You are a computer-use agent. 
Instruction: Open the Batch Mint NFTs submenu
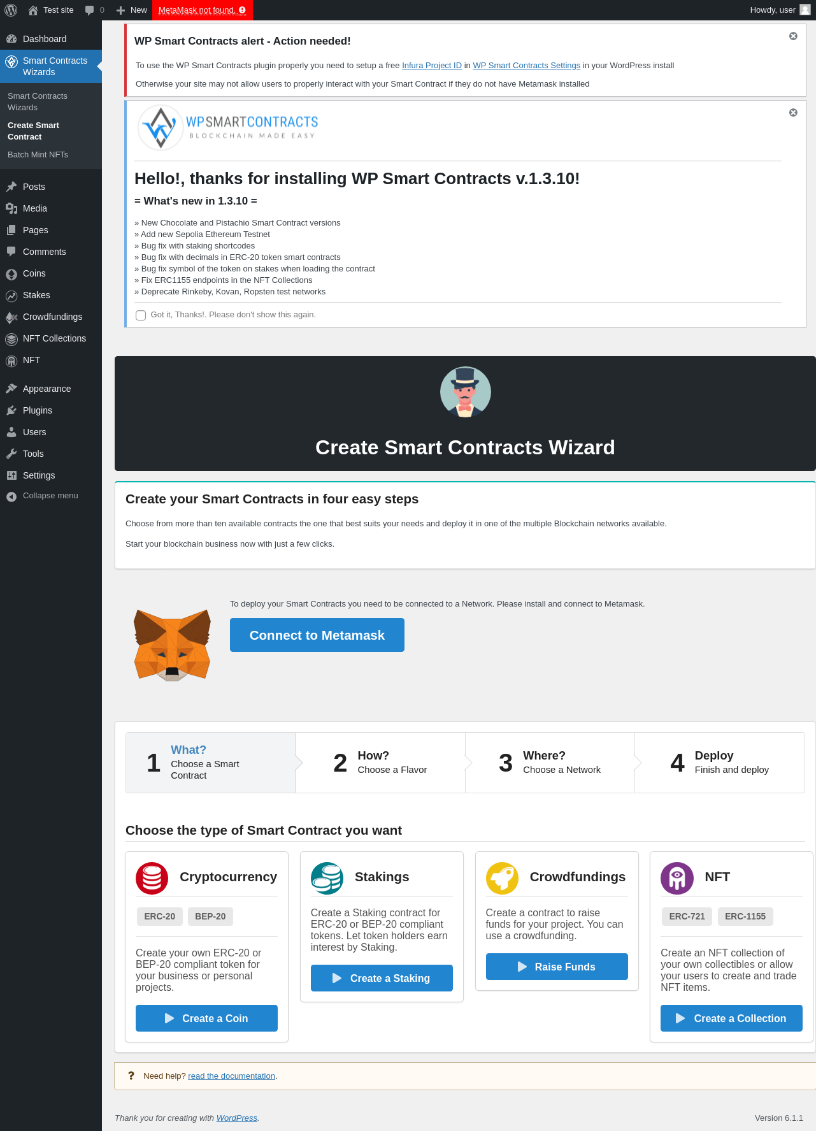click(38, 155)
